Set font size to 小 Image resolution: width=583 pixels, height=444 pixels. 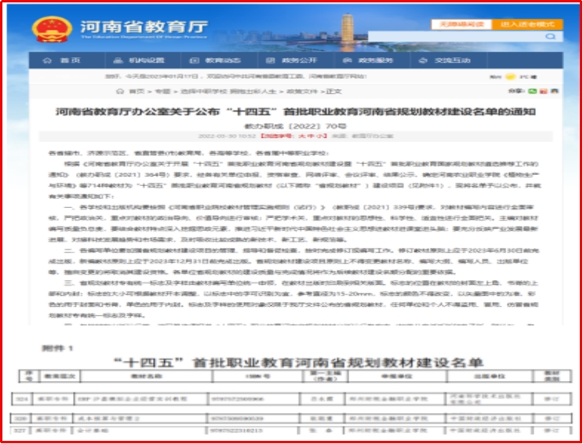320,136
